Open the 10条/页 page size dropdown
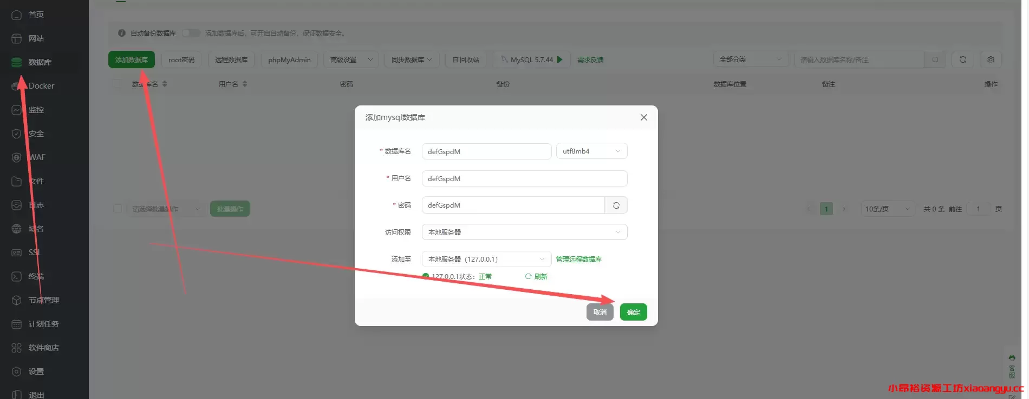 click(x=888, y=209)
